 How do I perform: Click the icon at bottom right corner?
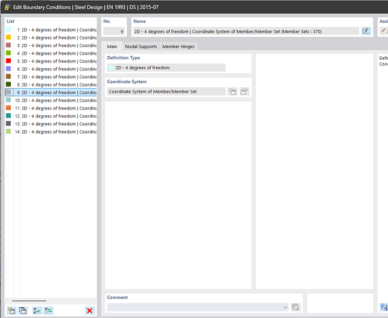click(x=384, y=307)
